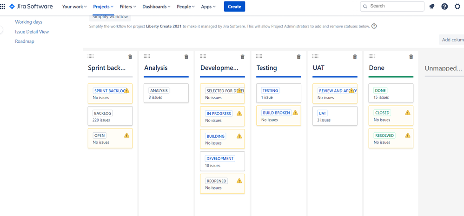Open the Roadmap settings link
Screen dimensions: 464x216
(x=25, y=41)
